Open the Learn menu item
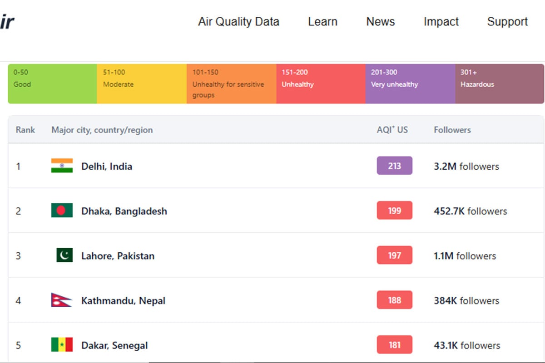The height and width of the screenshot is (363, 545). pyautogui.click(x=322, y=22)
